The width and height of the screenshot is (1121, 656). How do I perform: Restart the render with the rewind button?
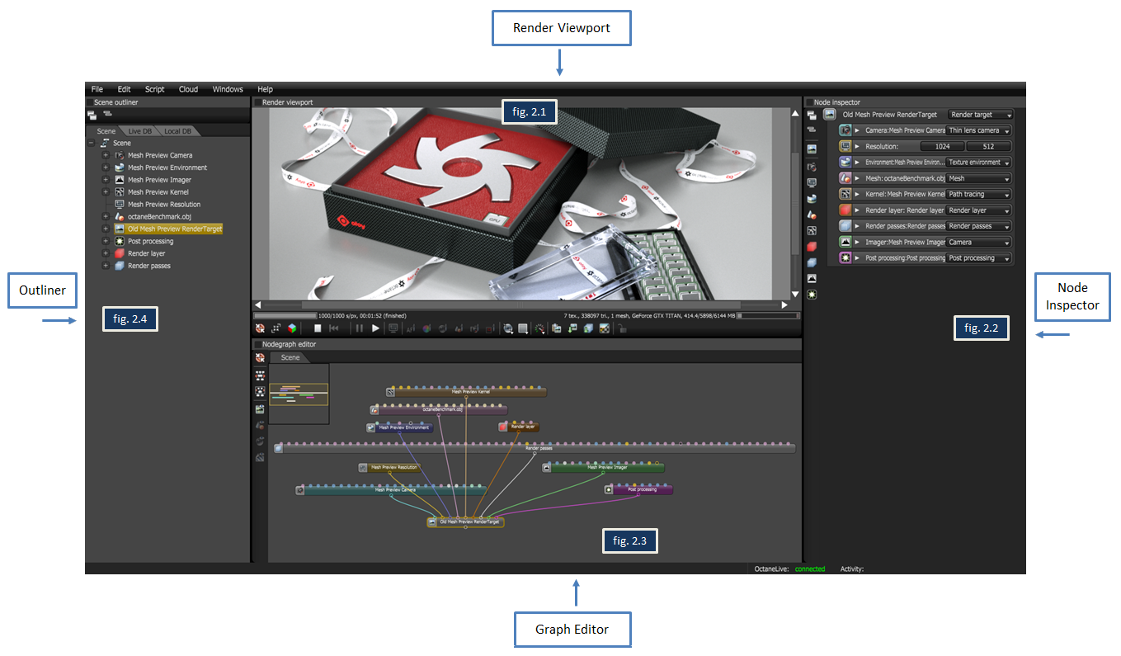[335, 328]
